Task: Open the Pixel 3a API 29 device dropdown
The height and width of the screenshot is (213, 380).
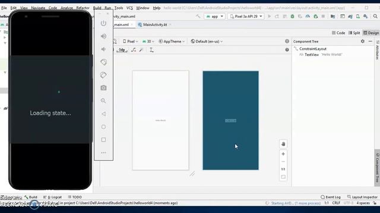Action: (246, 17)
